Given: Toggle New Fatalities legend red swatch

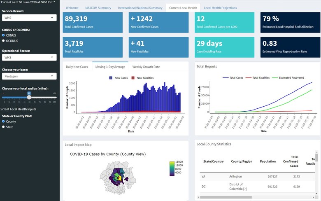Looking at the screenshot, I should 133,78.
